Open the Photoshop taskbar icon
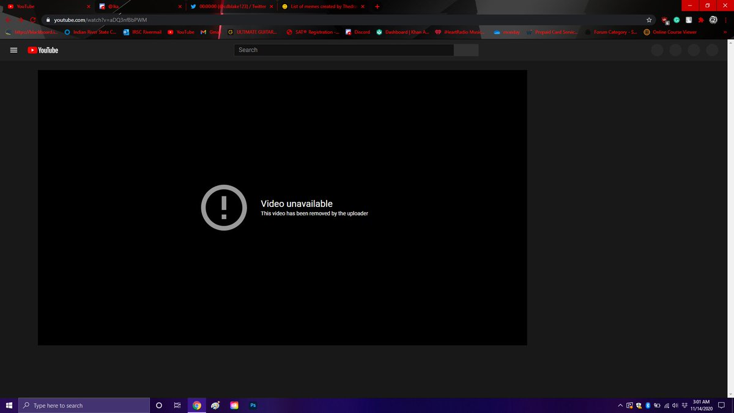The width and height of the screenshot is (734, 413). [253, 405]
